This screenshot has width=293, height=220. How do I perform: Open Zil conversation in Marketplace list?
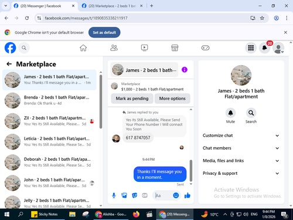pos(49,121)
